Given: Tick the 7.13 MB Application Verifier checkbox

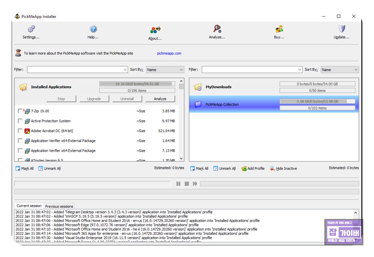Looking at the screenshot, I should click(x=20, y=151).
